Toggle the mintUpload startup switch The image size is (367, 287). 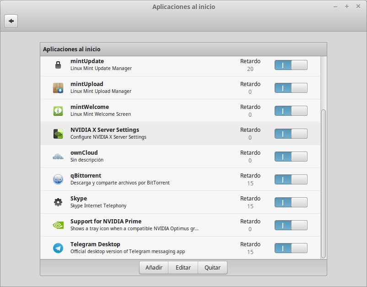pyautogui.click(x=291, y=88)
